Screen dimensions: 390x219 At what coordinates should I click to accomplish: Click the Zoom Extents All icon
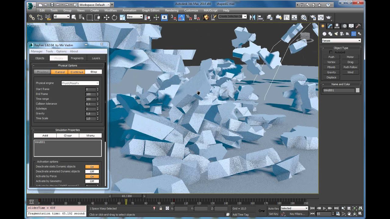[x=360, y=208]
